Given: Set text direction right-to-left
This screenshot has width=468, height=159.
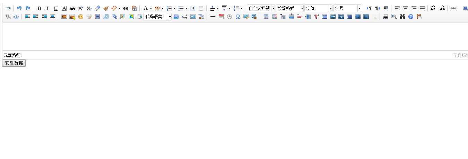Looking at the screenshot, I should click(x=378, y=8).
